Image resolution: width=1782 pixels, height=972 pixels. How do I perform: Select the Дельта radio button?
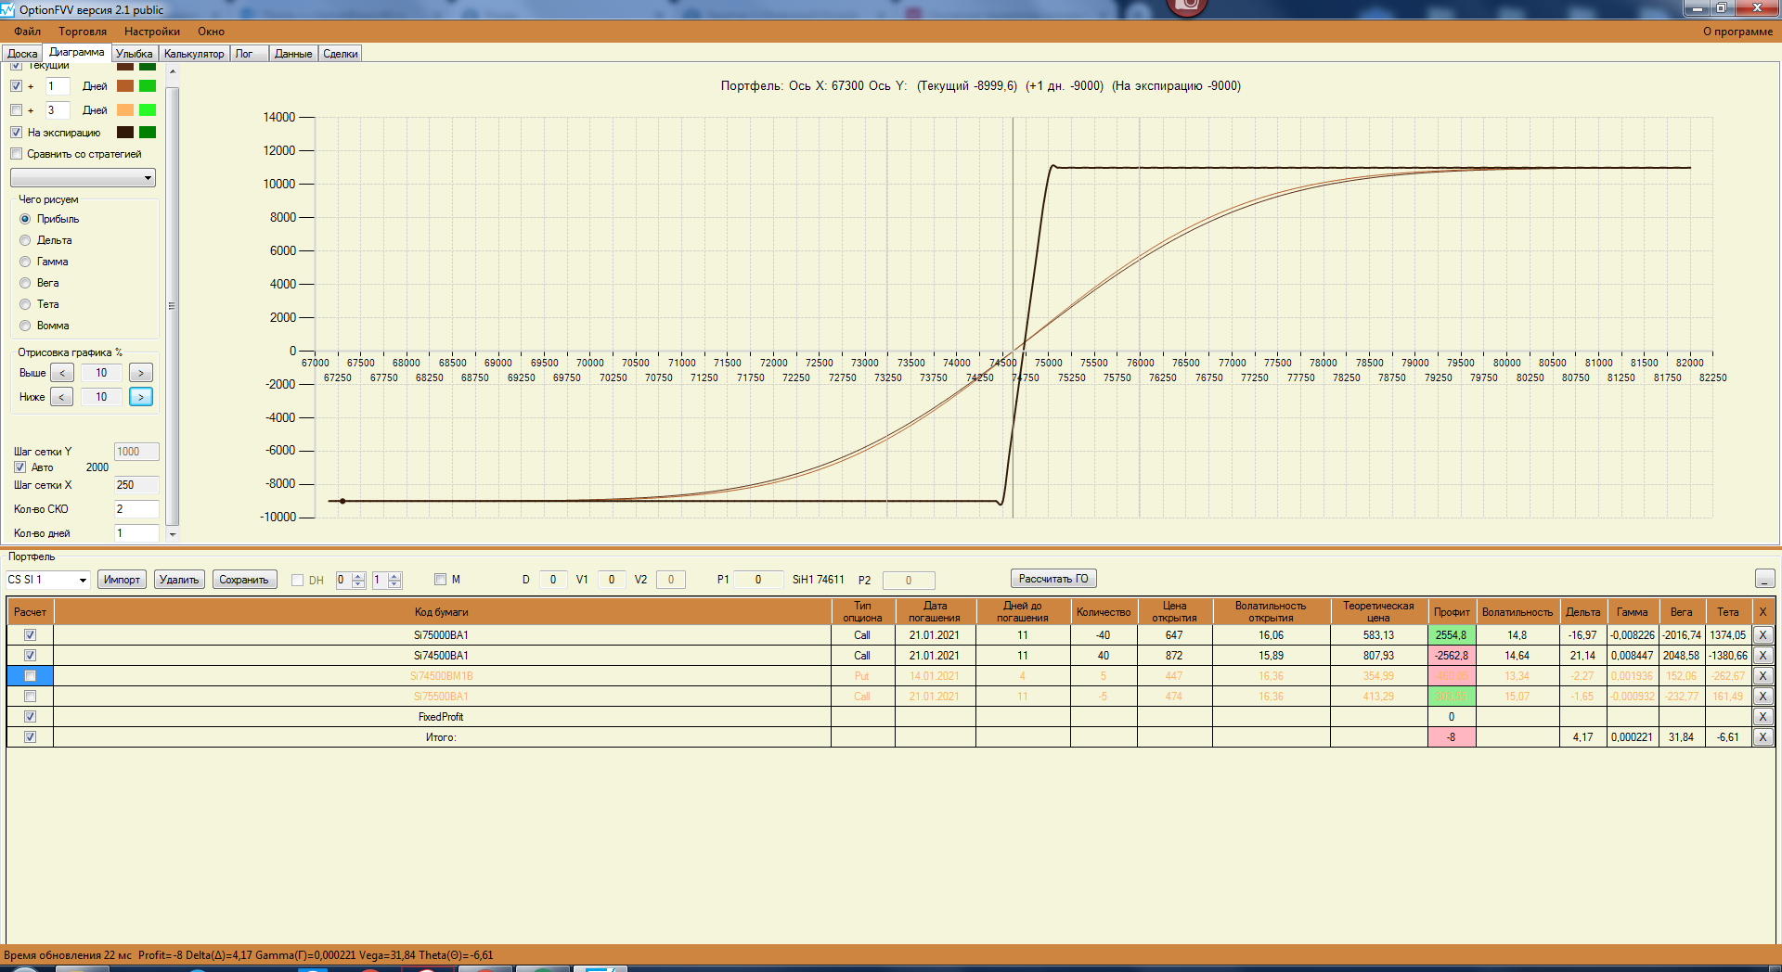(25, 240)
